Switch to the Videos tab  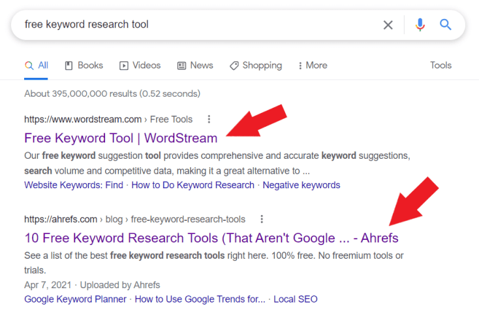140,65
